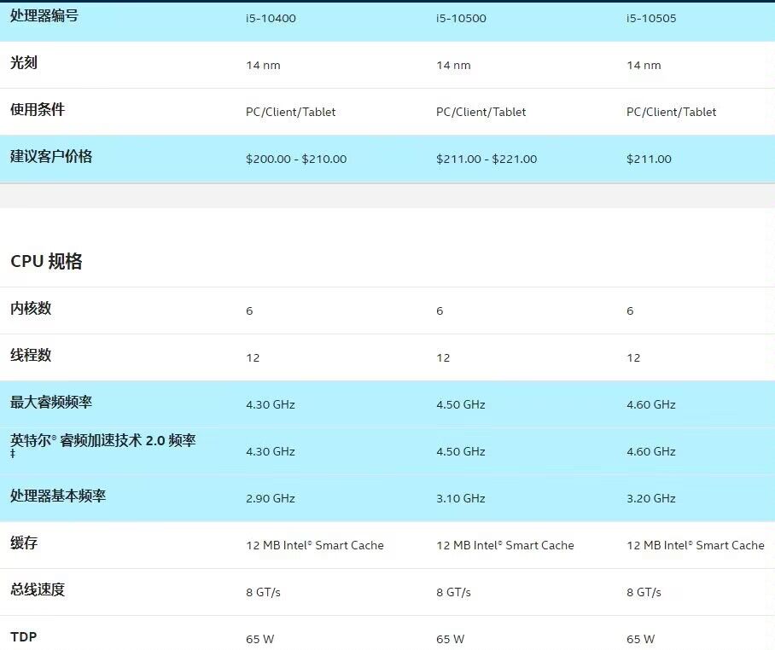Image resolution: width=775 pixels, height=650 pixels.
Task: Click i5-10500 thread count 12
Action: 443,357
